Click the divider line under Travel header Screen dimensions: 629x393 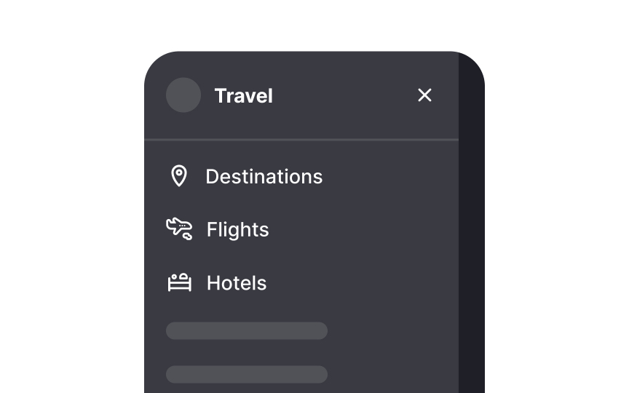[301, 139]
